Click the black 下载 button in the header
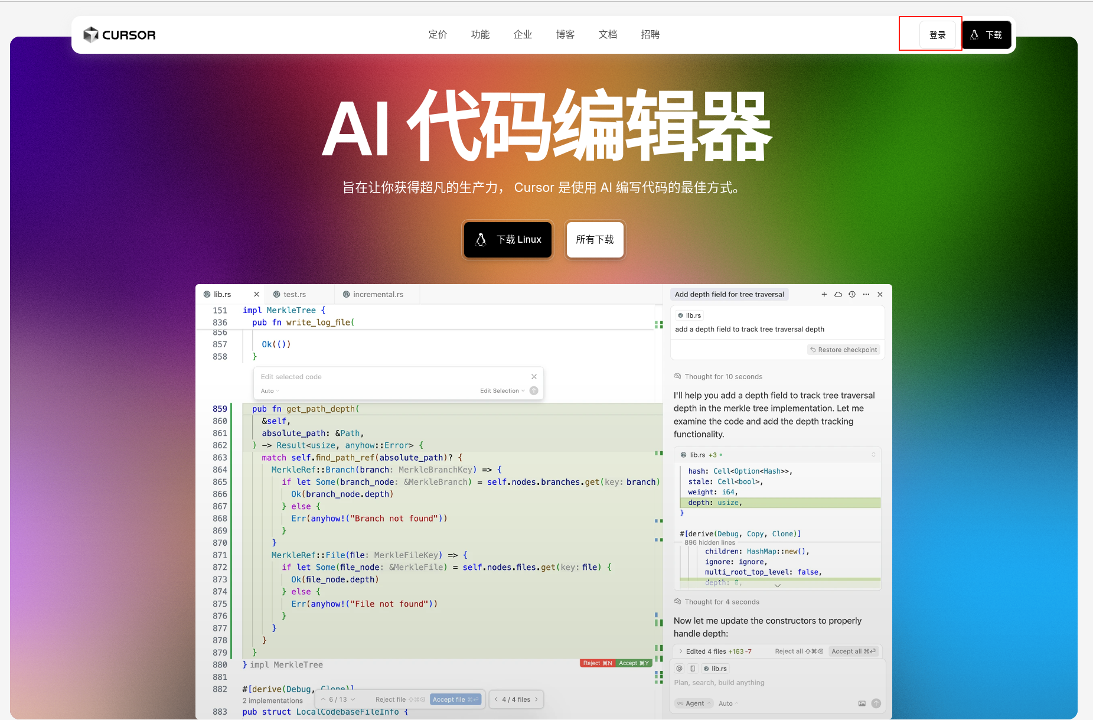This screenshot has height=720, width=1093. pyautogui.click(x=986, y=35)
